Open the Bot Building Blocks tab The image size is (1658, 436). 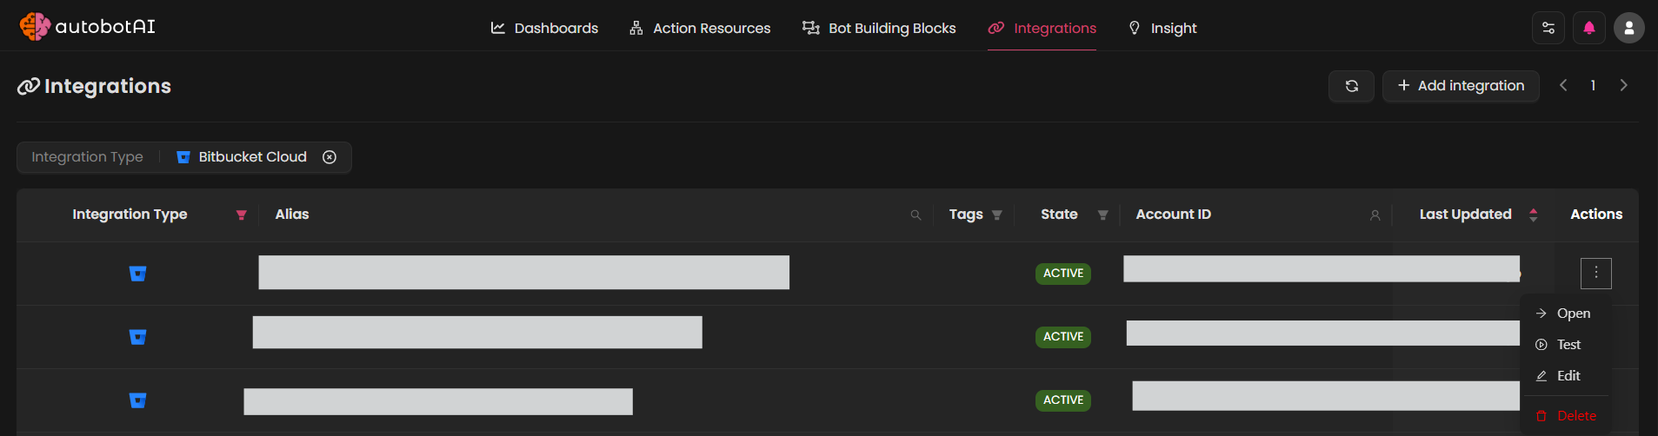[879, 28]
